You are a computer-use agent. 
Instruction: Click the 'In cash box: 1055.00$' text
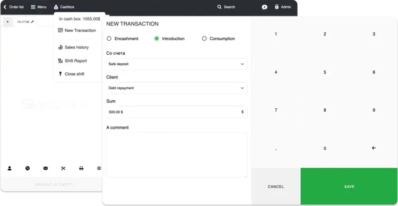coord(80,19)
